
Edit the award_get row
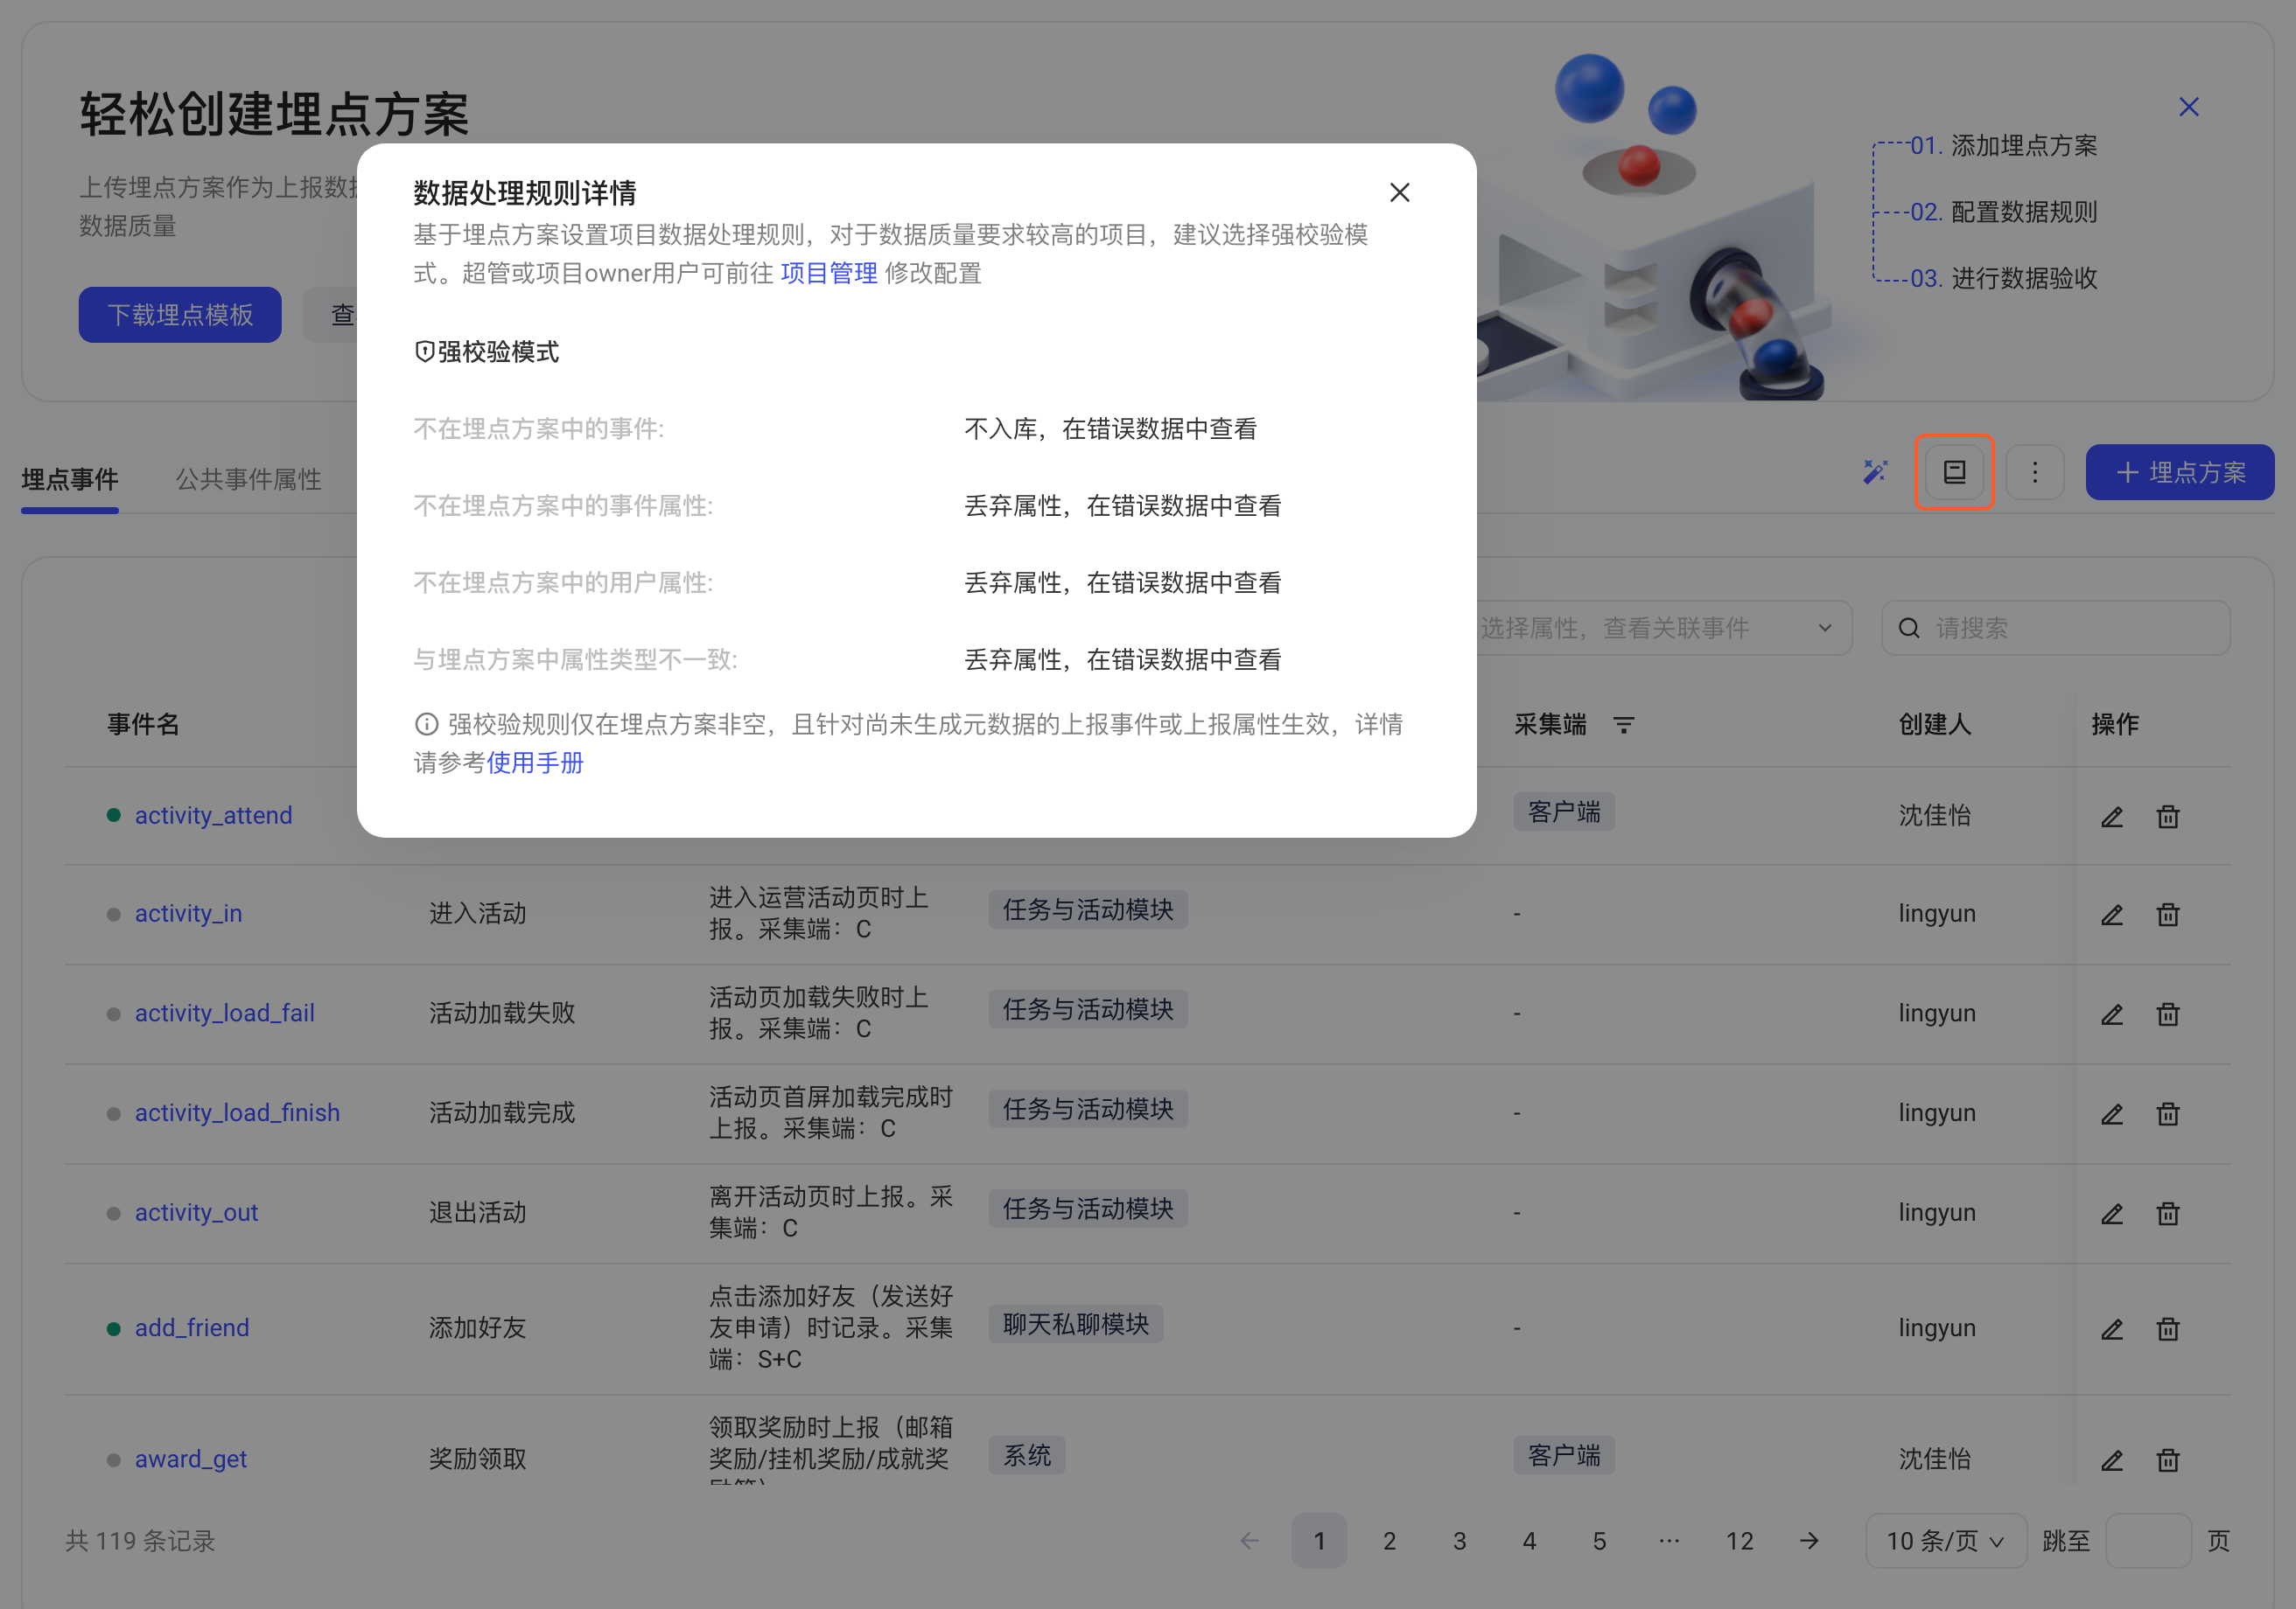[2111, 1460]
